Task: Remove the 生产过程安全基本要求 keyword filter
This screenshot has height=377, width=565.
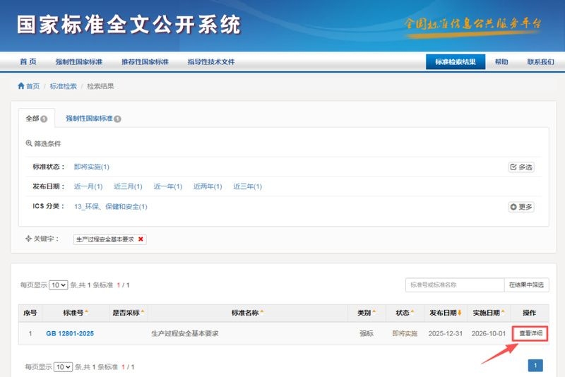Action: 141,239
